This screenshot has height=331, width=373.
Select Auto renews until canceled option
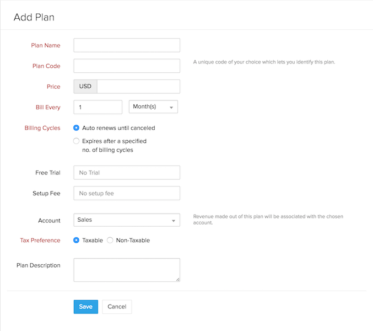77,128
